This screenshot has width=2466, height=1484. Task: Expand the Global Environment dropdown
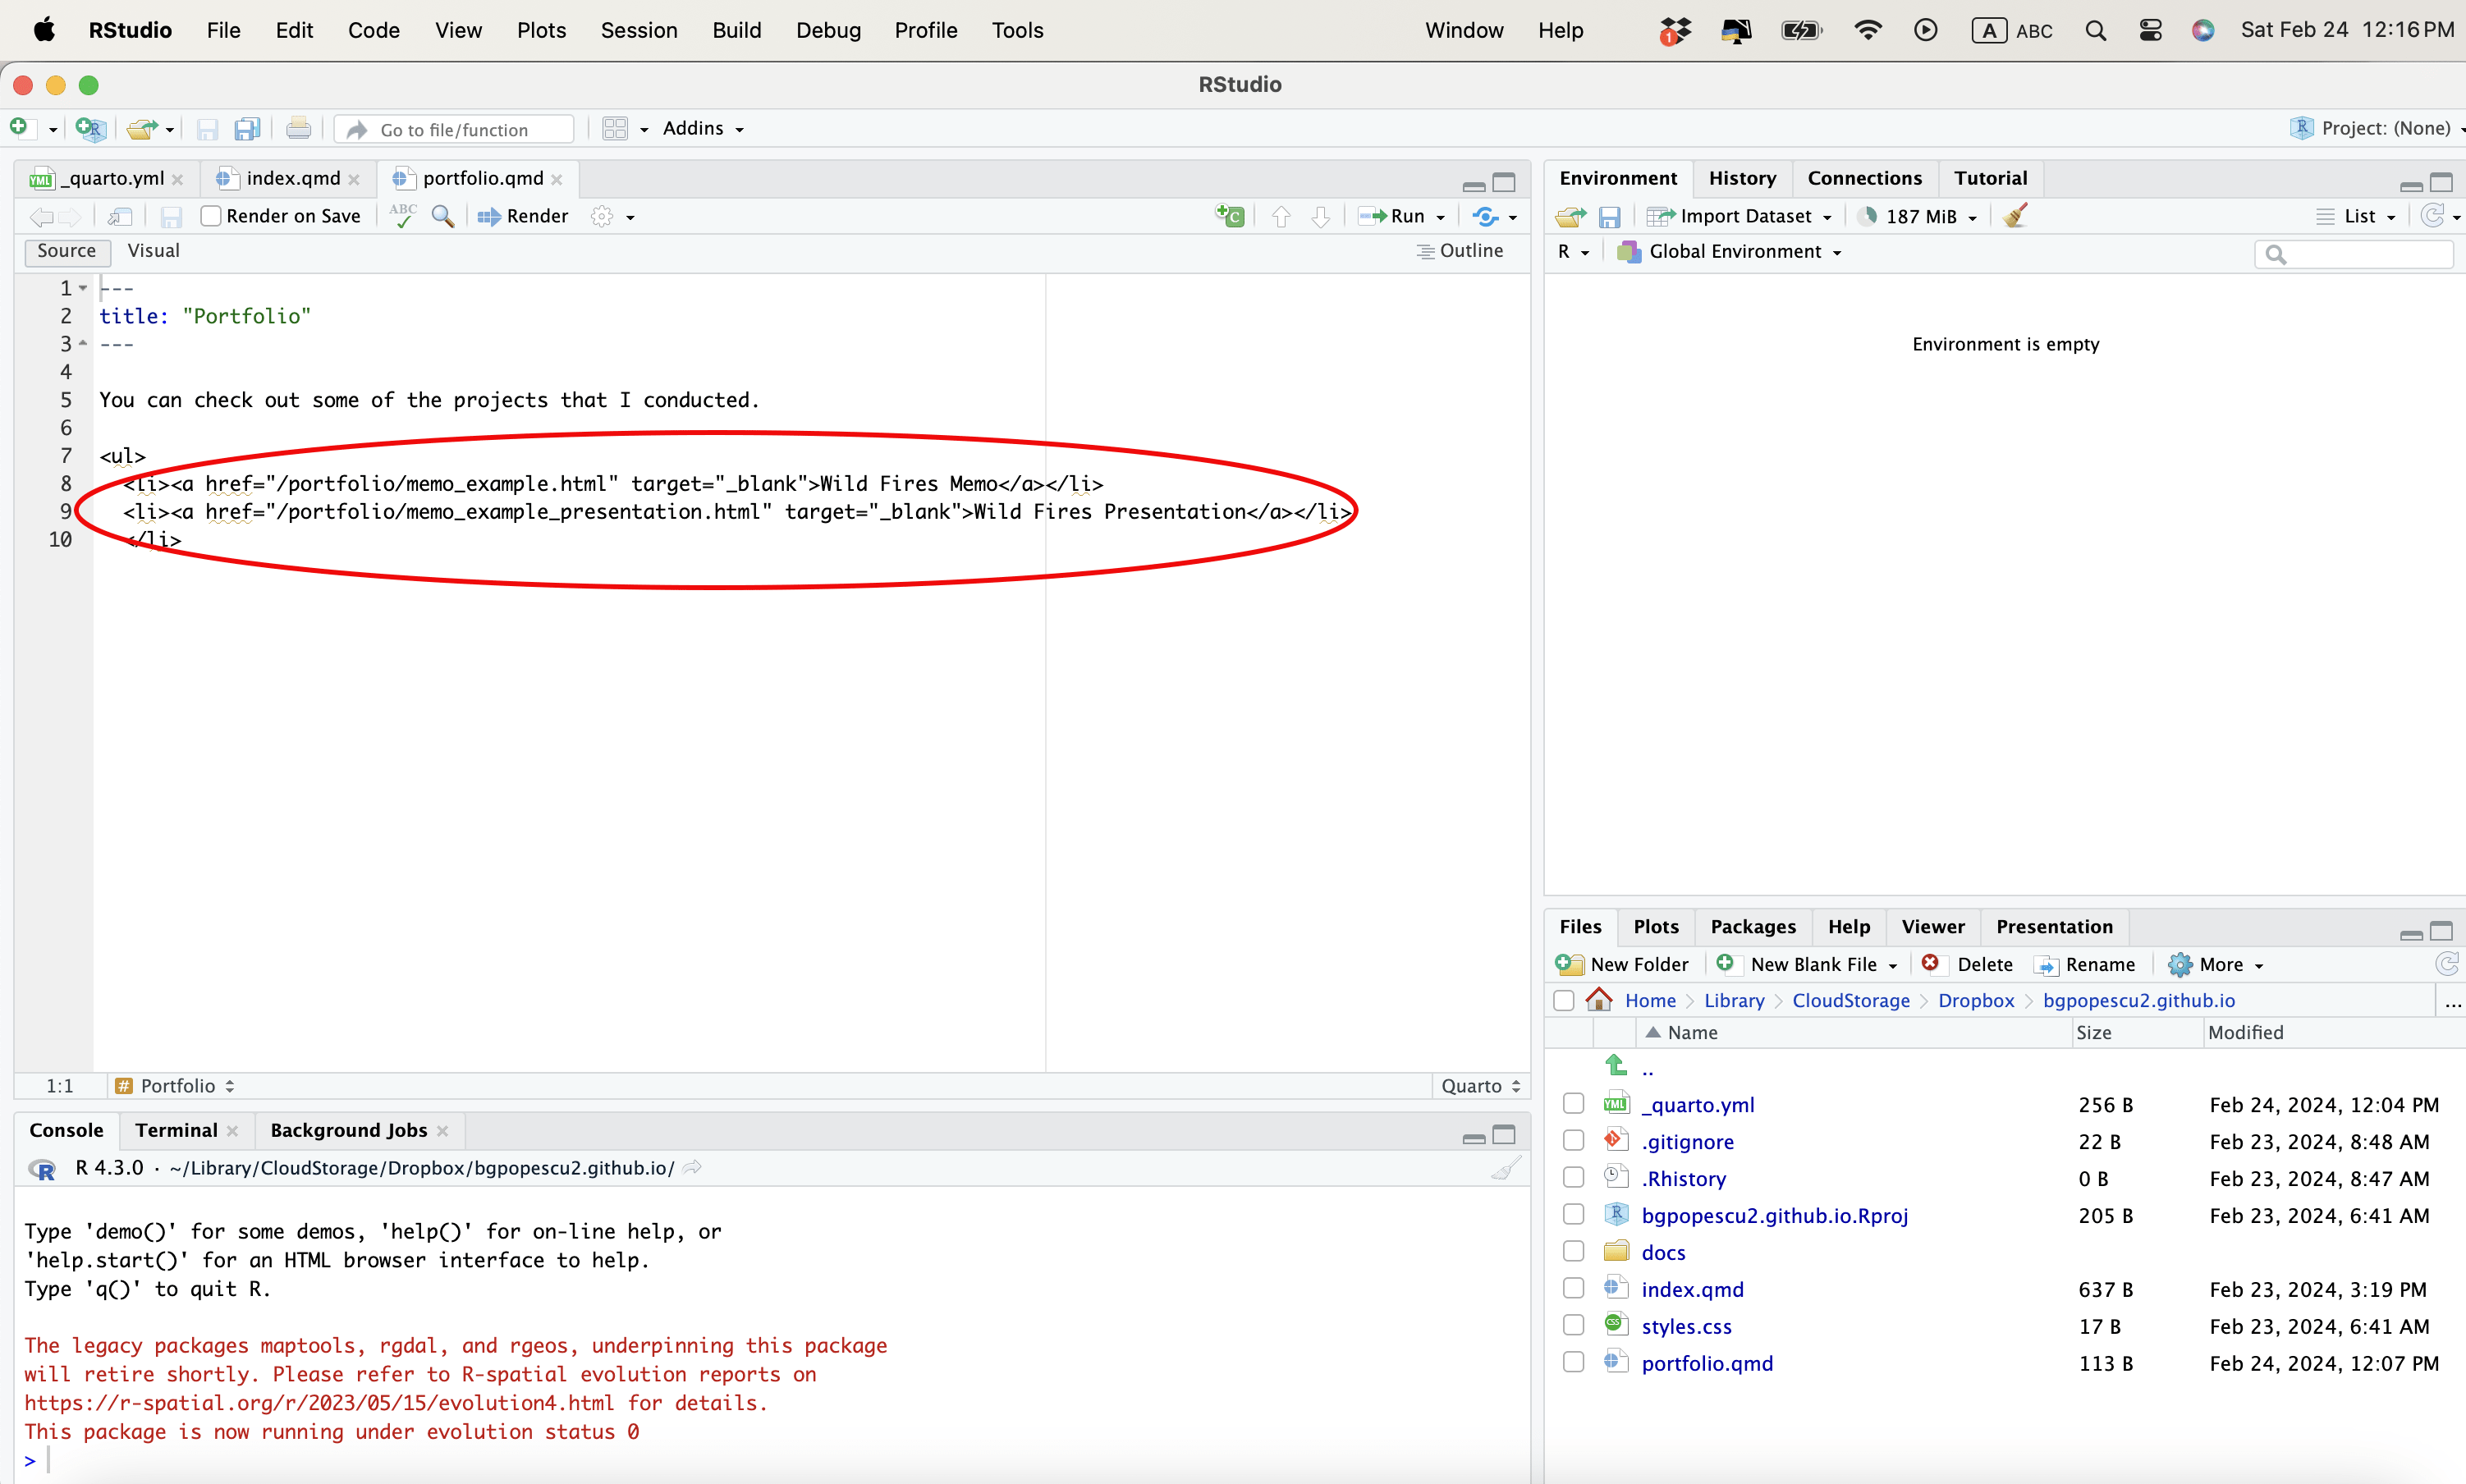click(1735, 252)
